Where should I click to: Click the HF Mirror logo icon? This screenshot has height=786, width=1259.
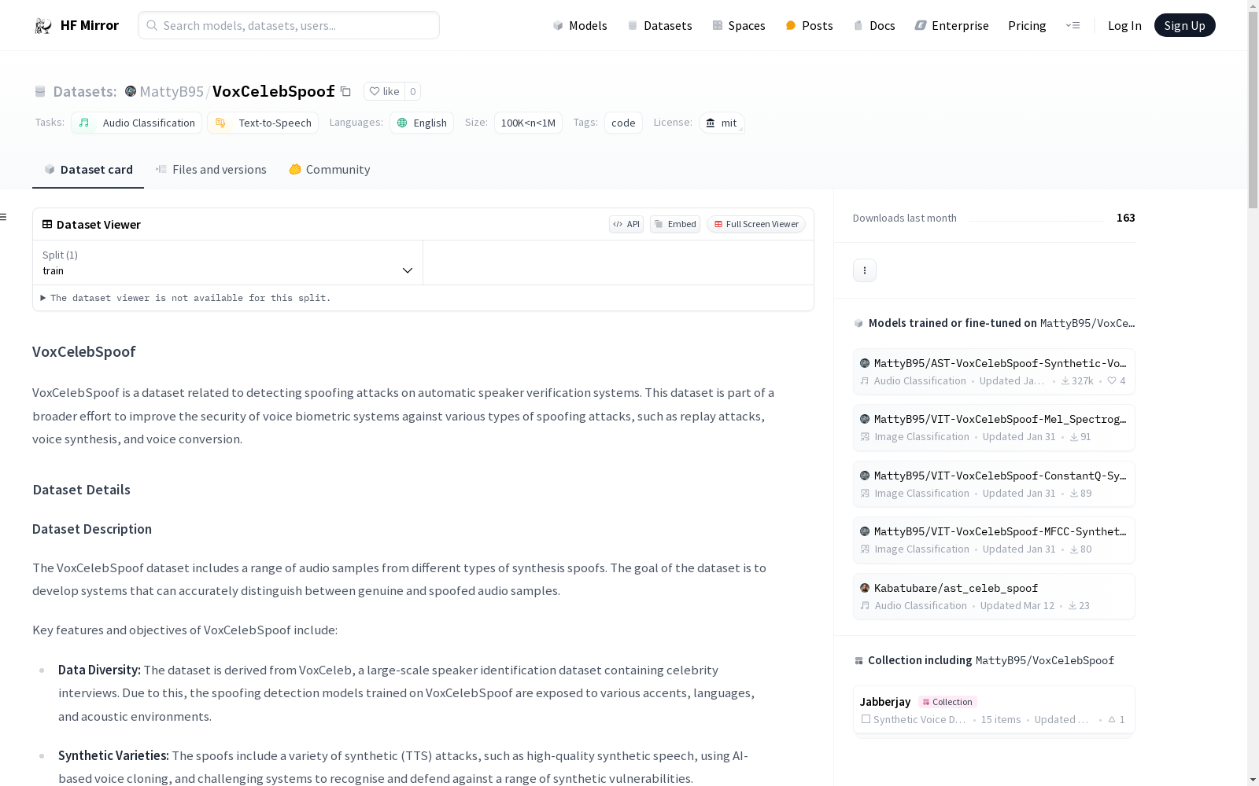click(x=43, y=26)
